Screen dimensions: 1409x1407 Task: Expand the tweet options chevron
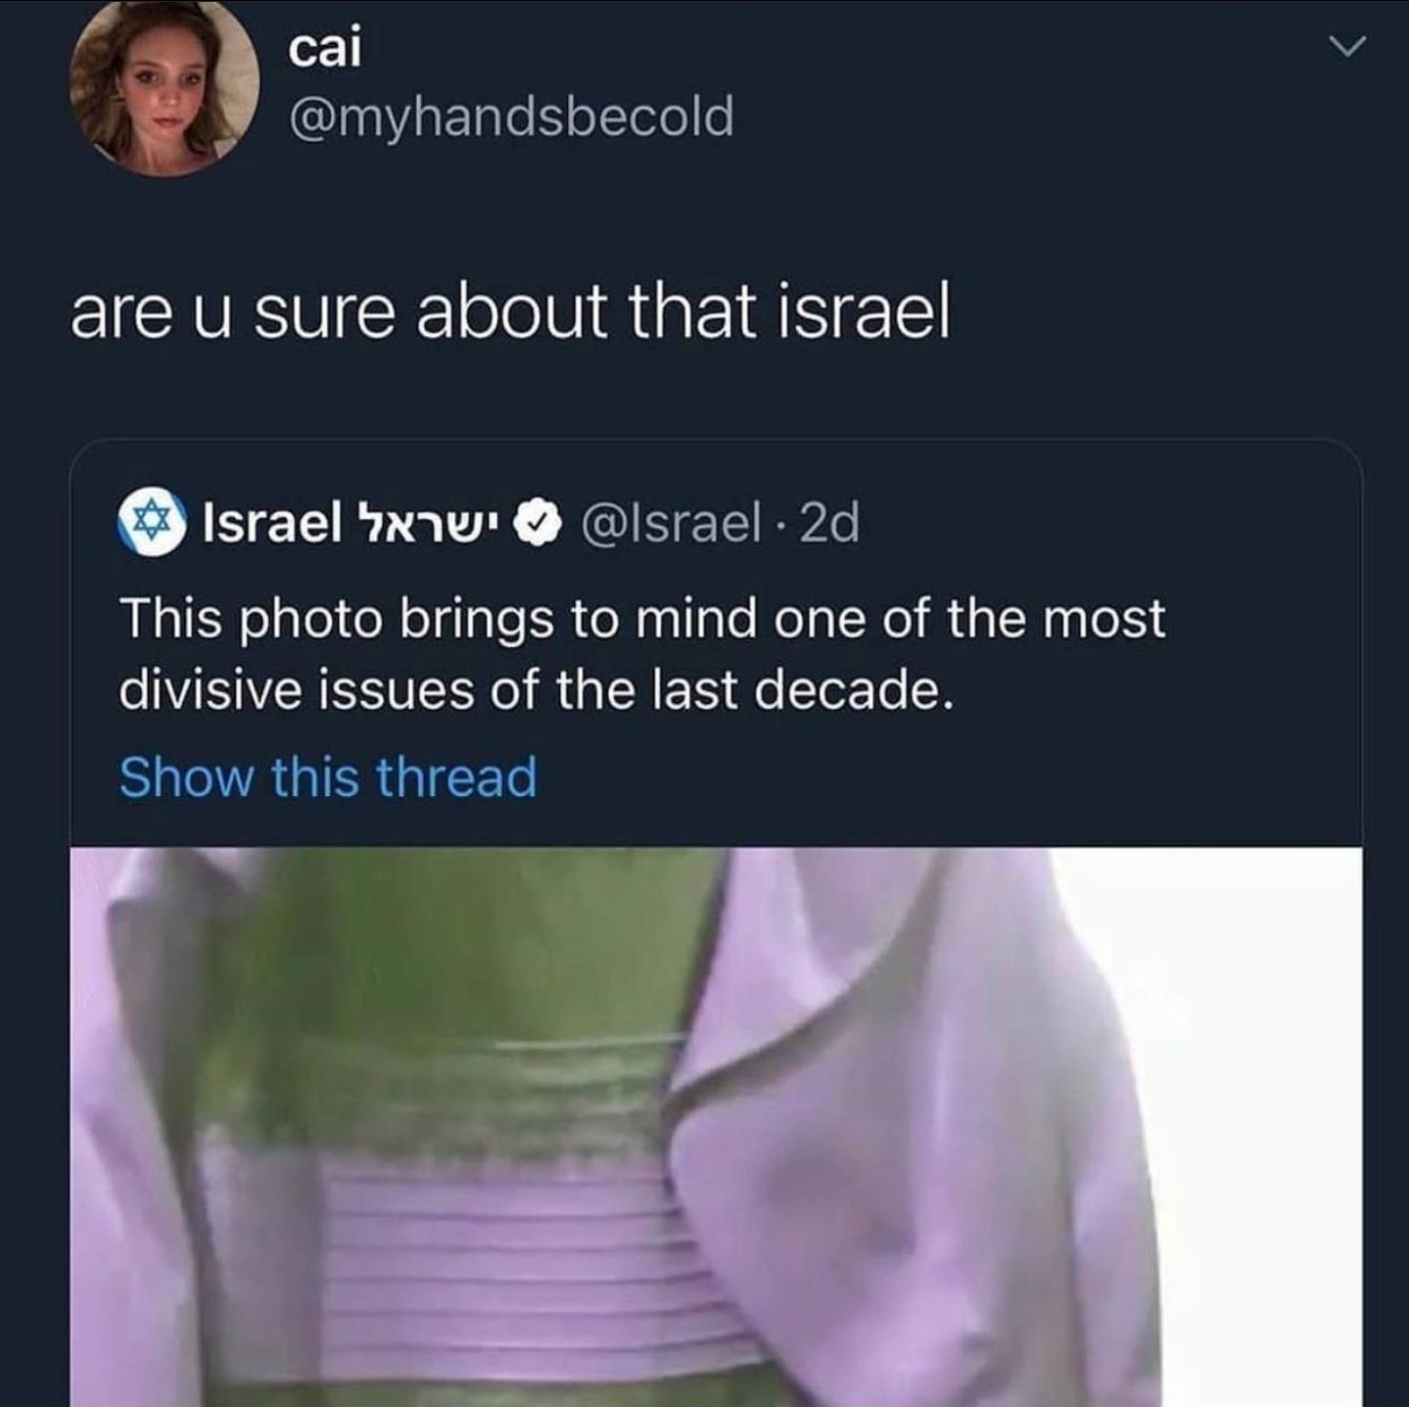(1346, 46)
